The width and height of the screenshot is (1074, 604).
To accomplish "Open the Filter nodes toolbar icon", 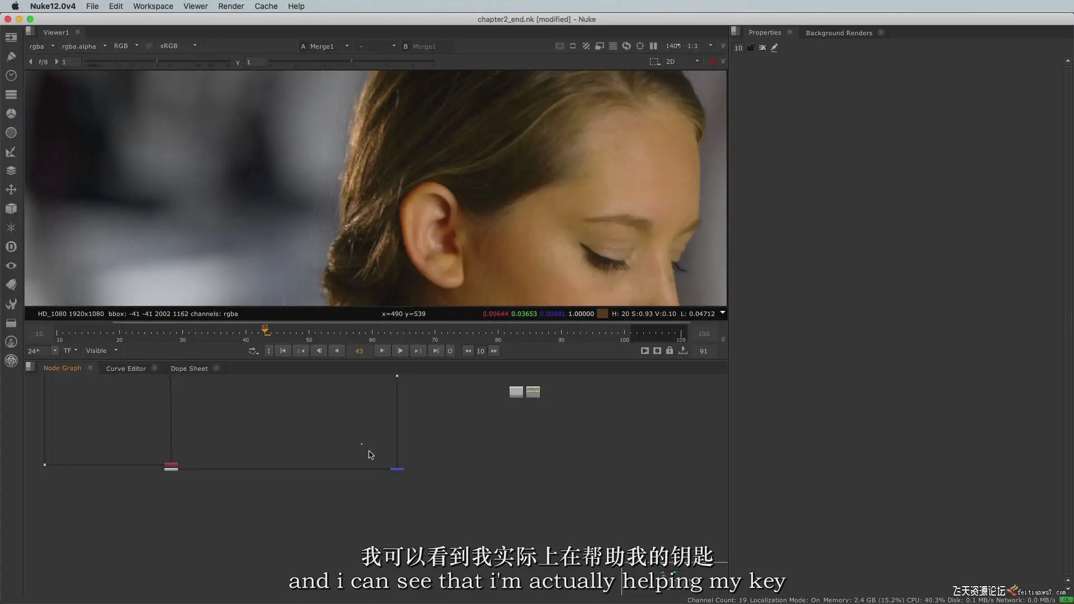I will (11, 133).
